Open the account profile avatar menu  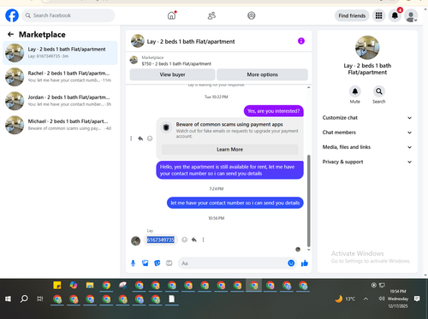[x=411, y=15]
